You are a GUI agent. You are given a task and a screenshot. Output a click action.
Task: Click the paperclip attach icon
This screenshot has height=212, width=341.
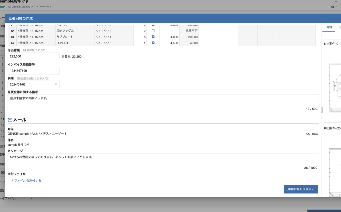[12, 180]
